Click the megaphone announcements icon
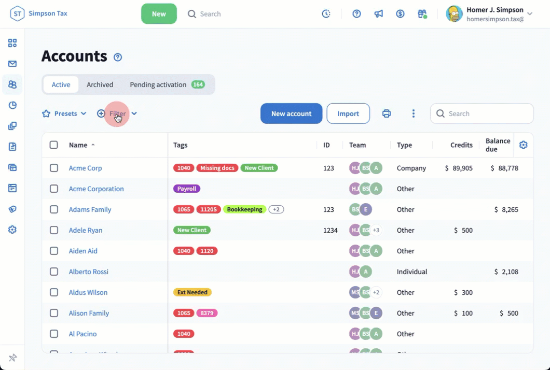 378,14
